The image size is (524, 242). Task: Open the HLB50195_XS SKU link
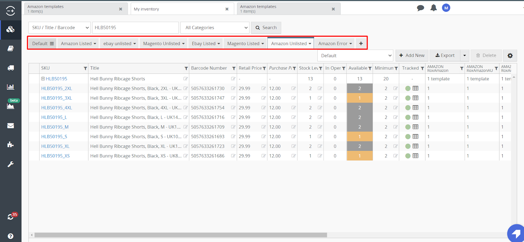click(x=55, y=156)
